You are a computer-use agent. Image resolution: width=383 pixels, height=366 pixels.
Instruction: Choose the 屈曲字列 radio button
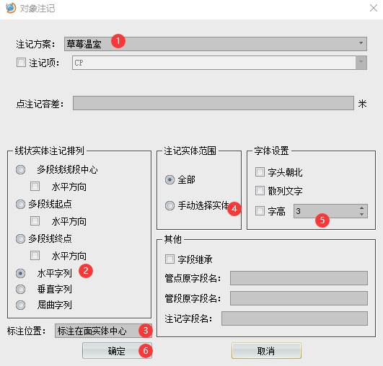[x=20, y=305]
